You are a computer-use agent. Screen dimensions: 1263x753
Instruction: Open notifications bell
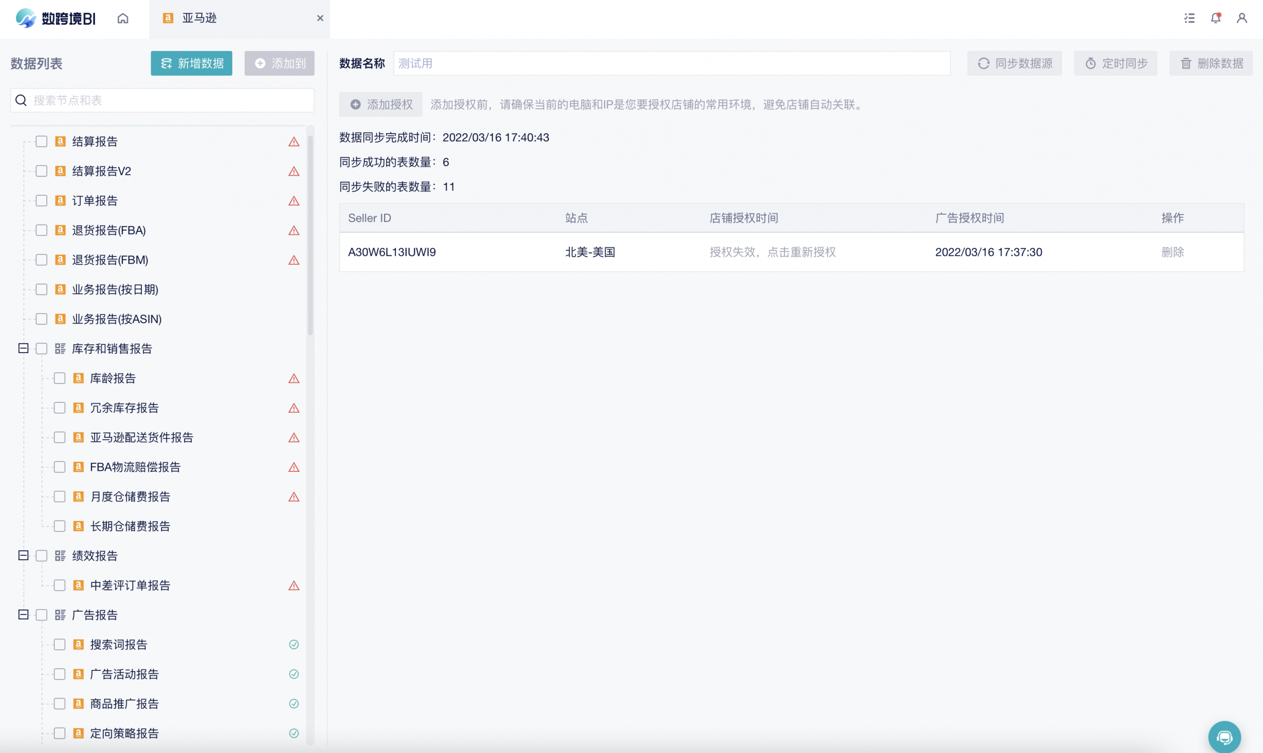pyautogui.click(x=1216, y=19)
